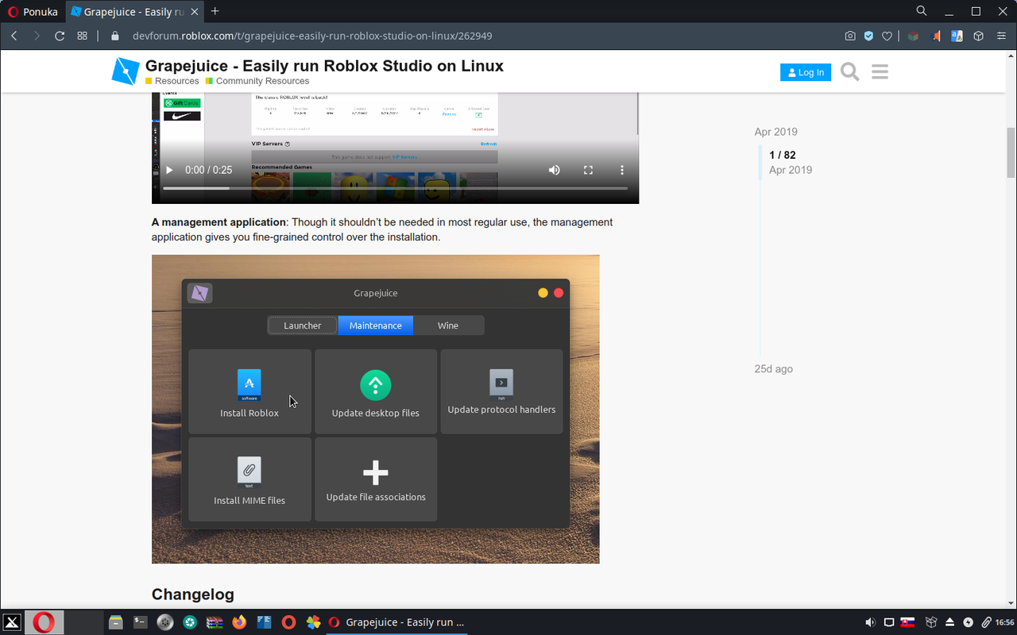Screen dimensions: 1017x635
Task: Open the system start menu X icon
Action: pos(12,622)
